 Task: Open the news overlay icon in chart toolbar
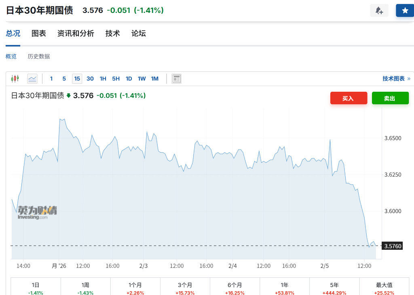pos(176,78)
